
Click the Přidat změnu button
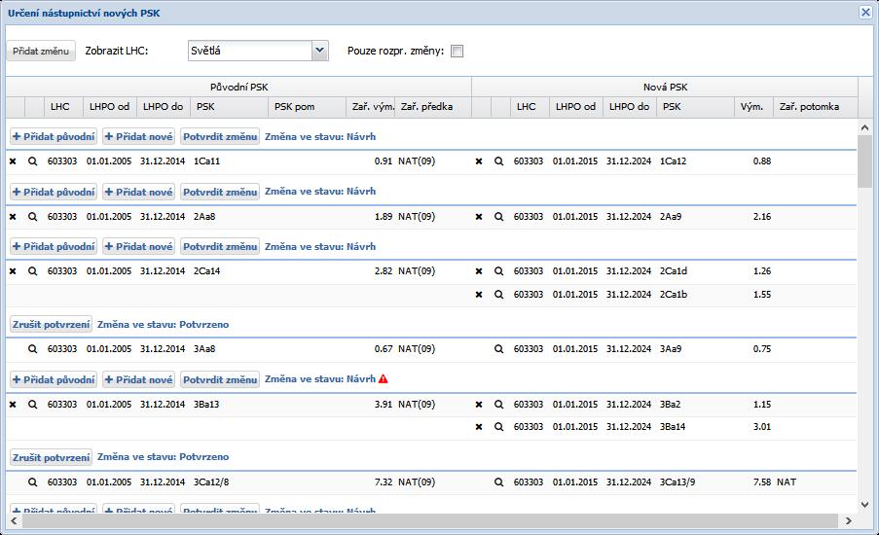[41, 51]
